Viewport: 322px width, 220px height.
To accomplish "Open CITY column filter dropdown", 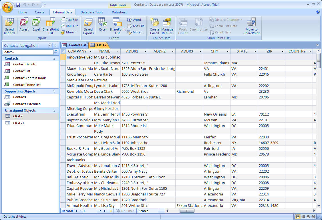I will point(228,51).
